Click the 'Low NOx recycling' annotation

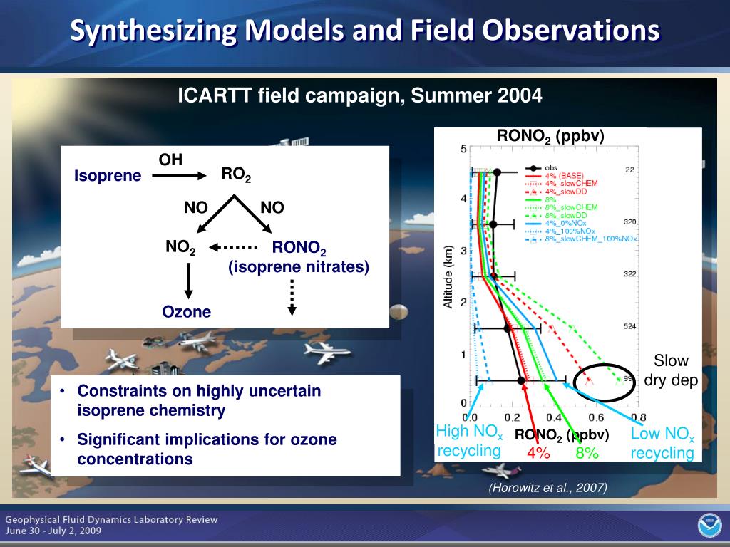[x=662, y=443]
